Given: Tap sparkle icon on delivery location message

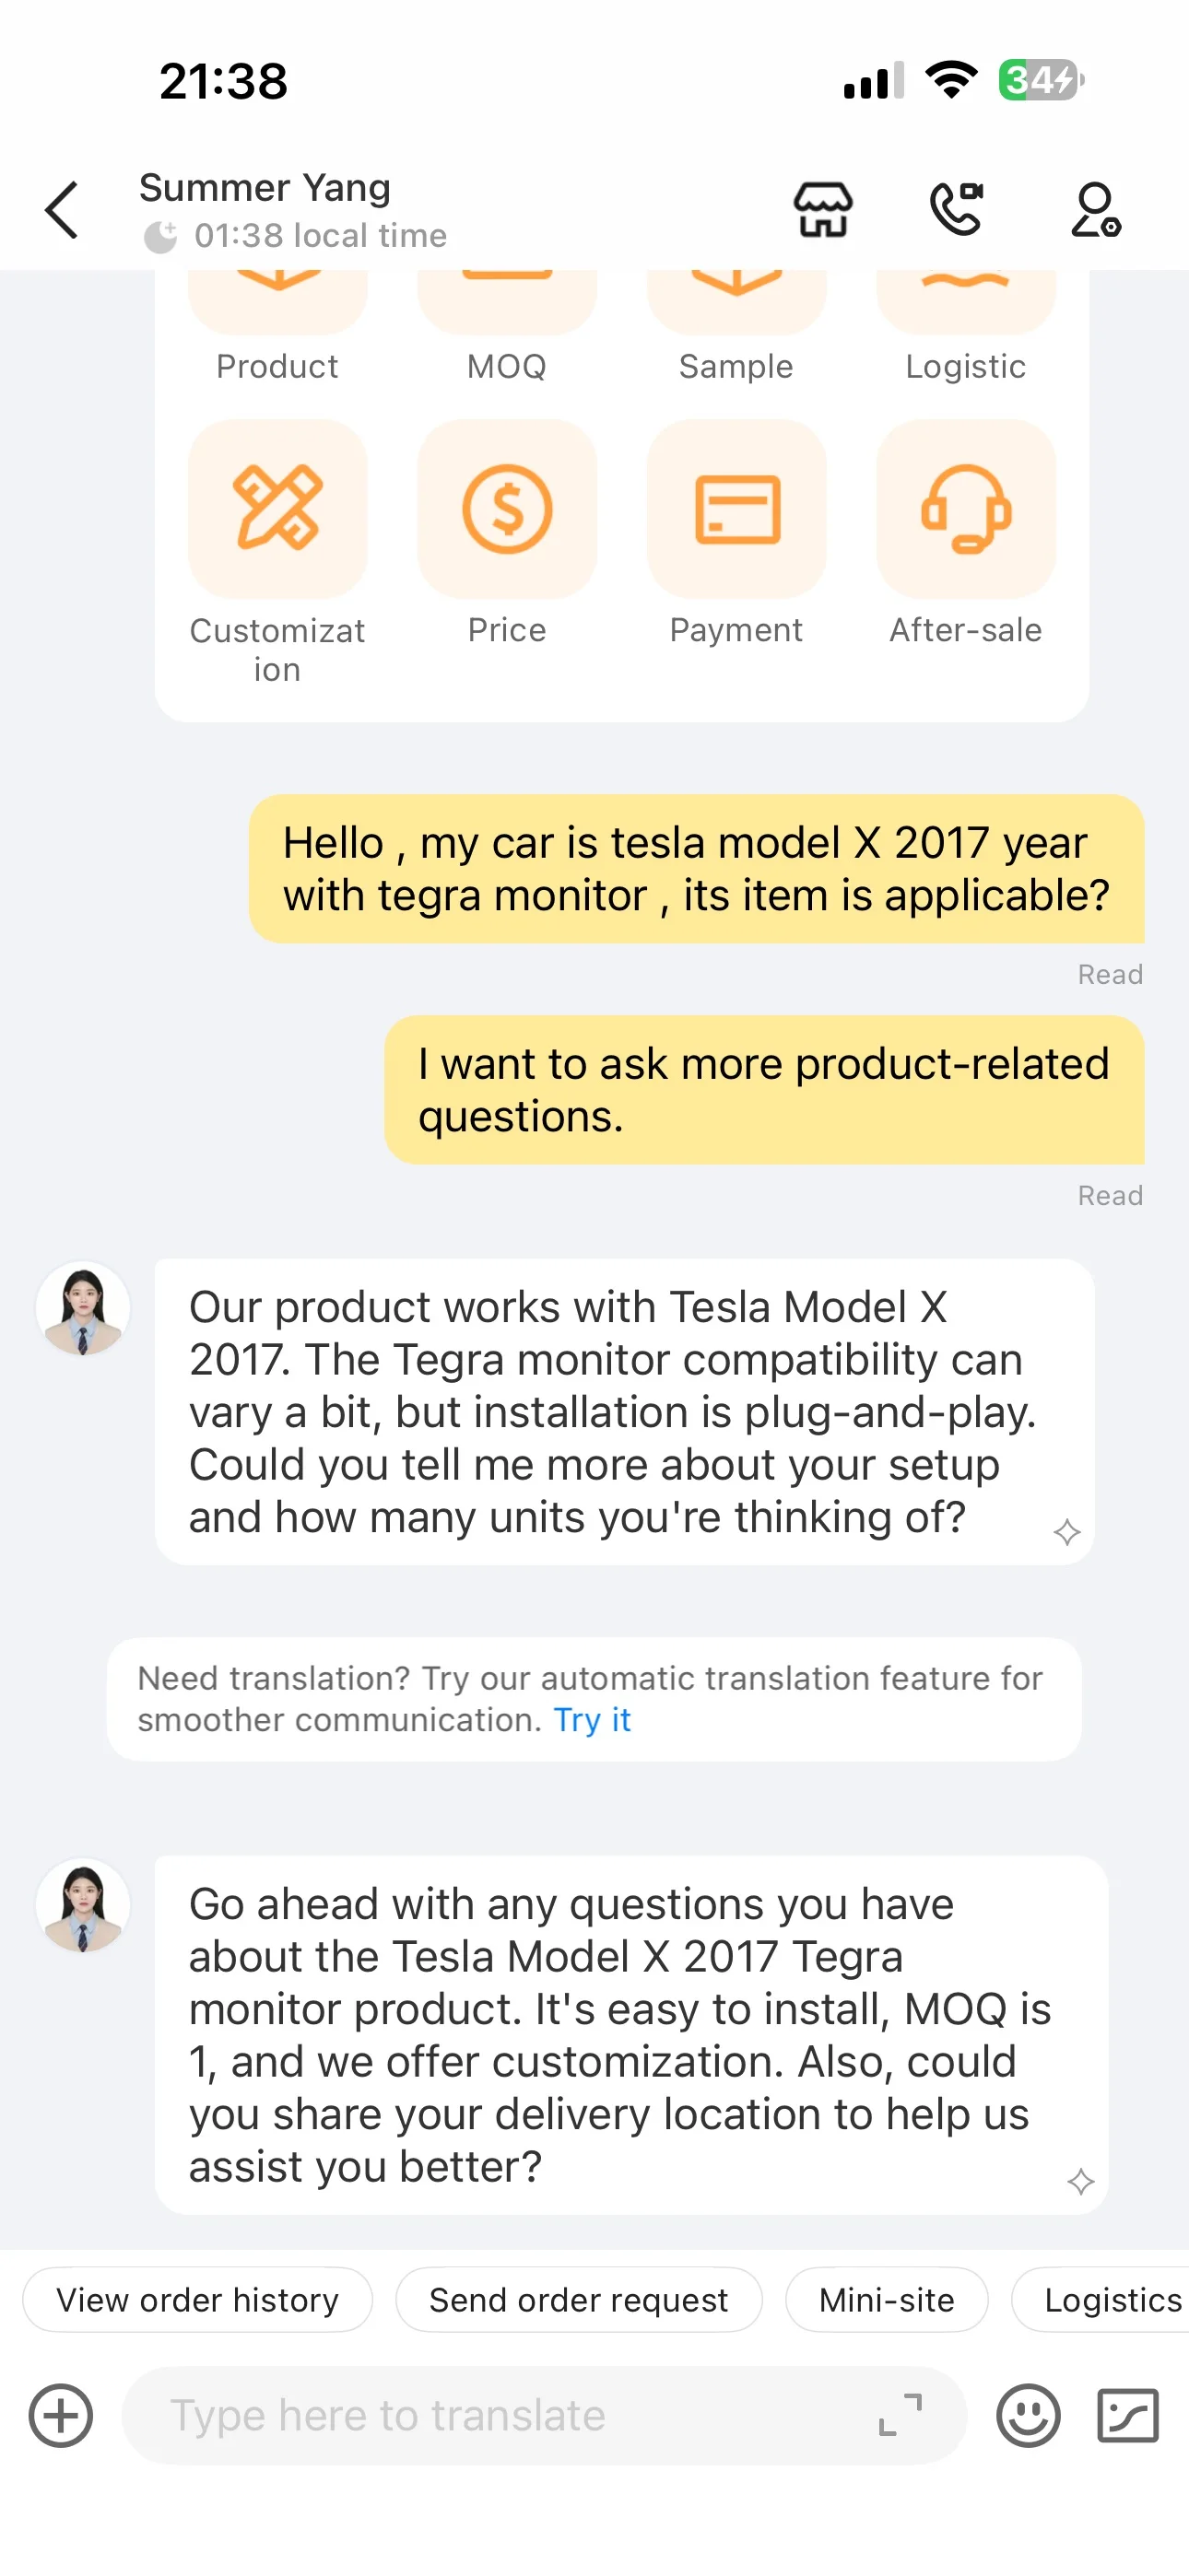Looking at the screenshot, I should click(1080, 2181).
